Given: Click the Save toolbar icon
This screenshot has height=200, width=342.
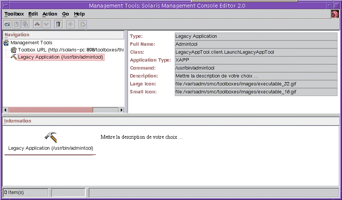Looking at the screenshot, I should click(16, 24).
